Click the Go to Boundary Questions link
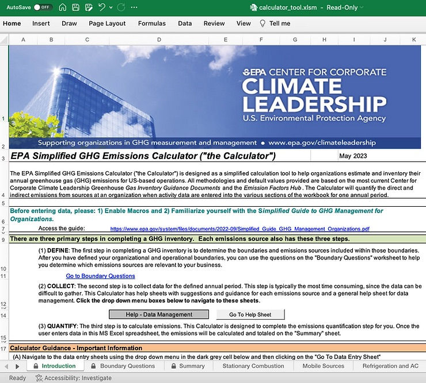 100,276
